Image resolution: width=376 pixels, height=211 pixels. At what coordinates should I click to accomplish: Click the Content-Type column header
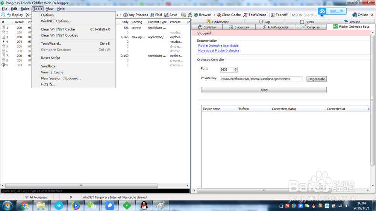pyautogui.click(x=157, y=22)
